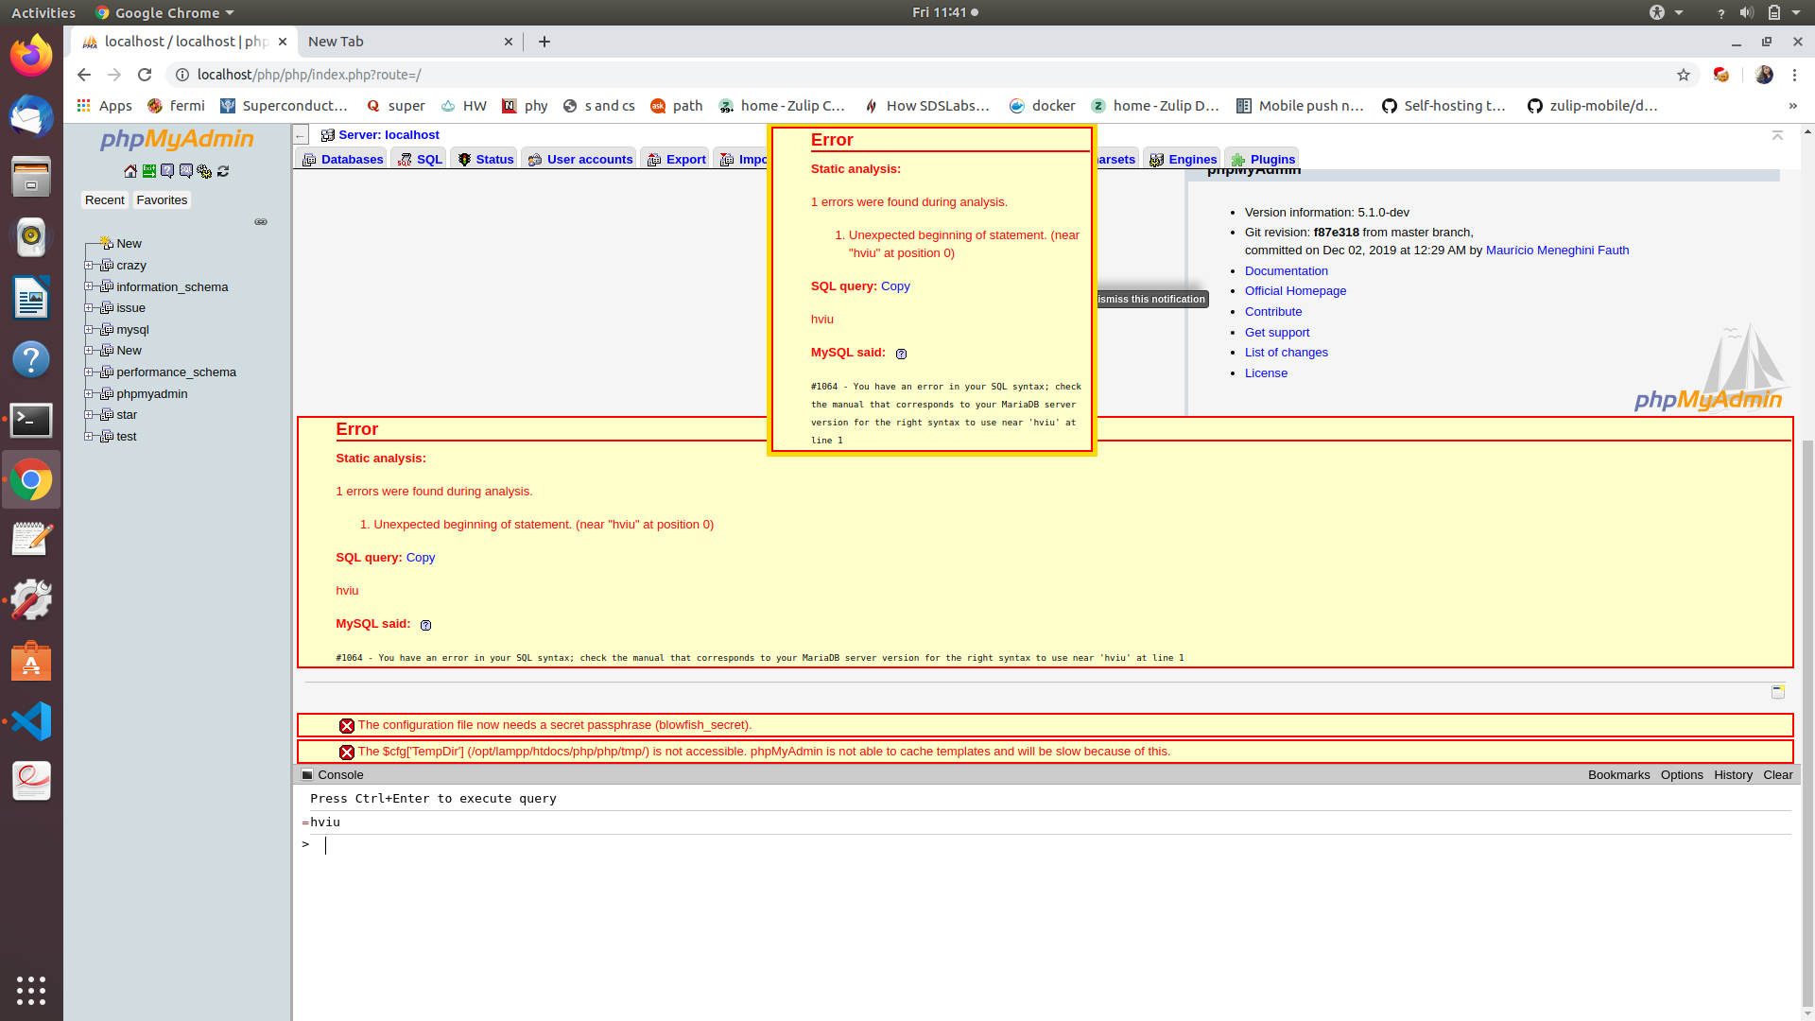The width and height of the screenshot is (1815, 1021).
Task: Open MySQL said help icon in error box
Action: (425, 625)
